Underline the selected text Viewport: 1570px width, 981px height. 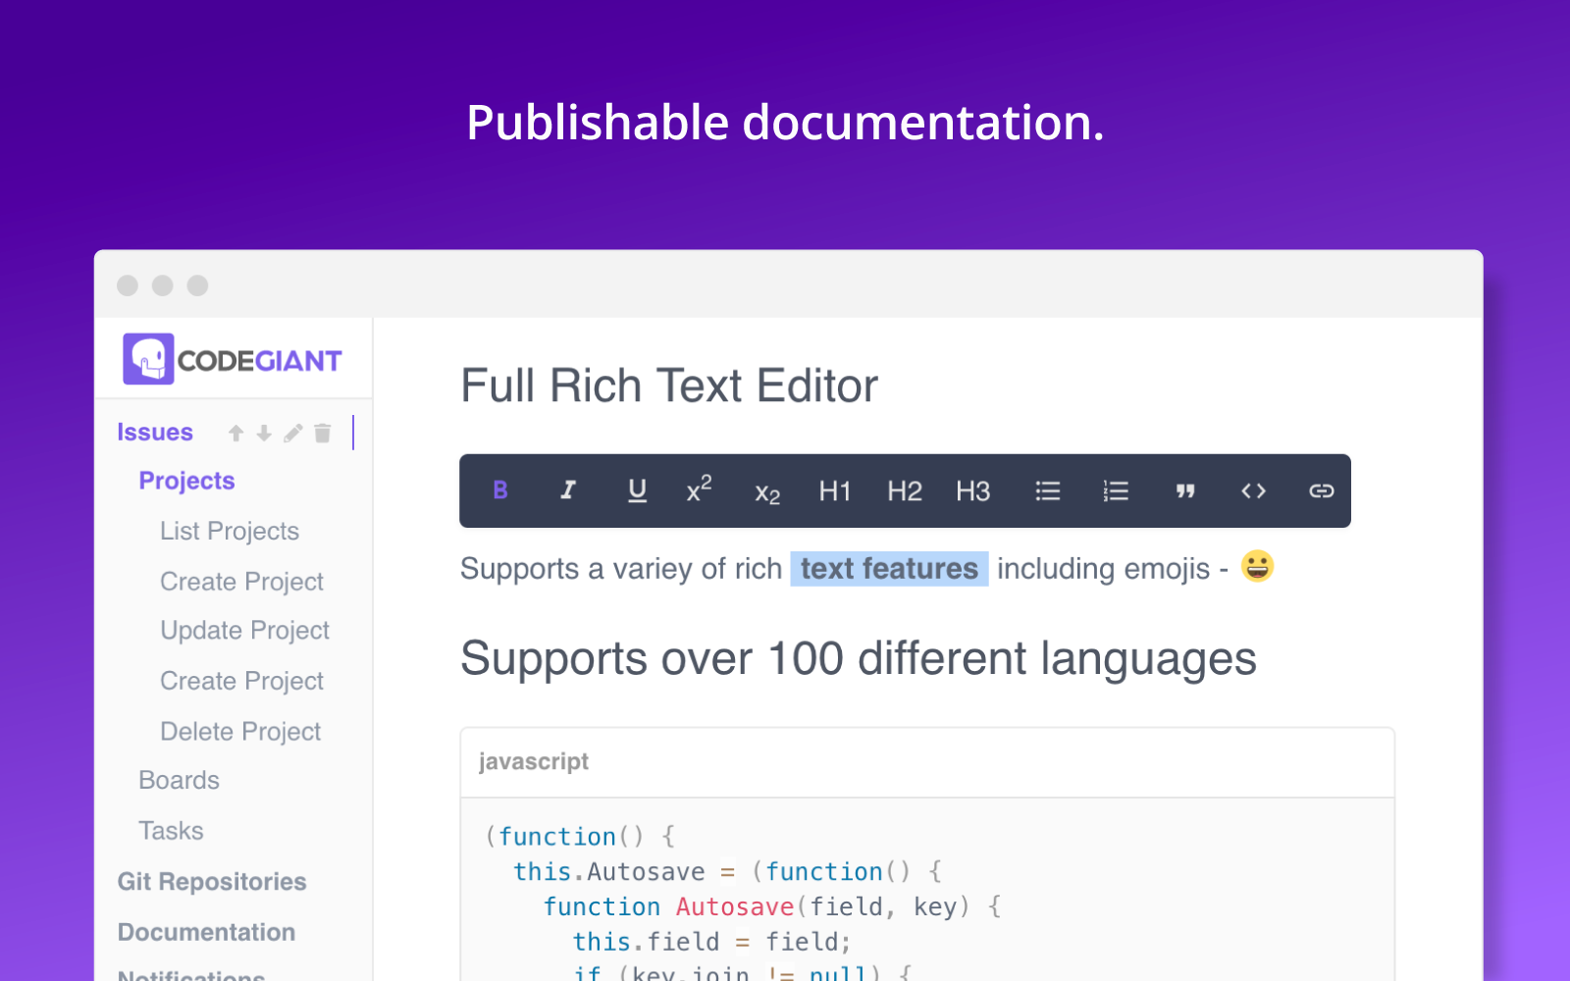pos(637,490)
